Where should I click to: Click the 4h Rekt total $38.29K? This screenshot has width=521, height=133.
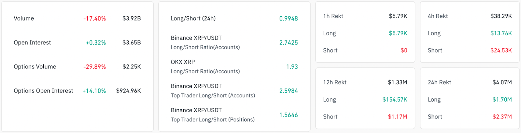click(501, 16)
